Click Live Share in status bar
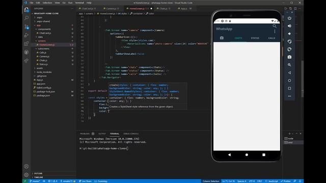The height and width of the screenshot is (183, 326). point(85,181)
